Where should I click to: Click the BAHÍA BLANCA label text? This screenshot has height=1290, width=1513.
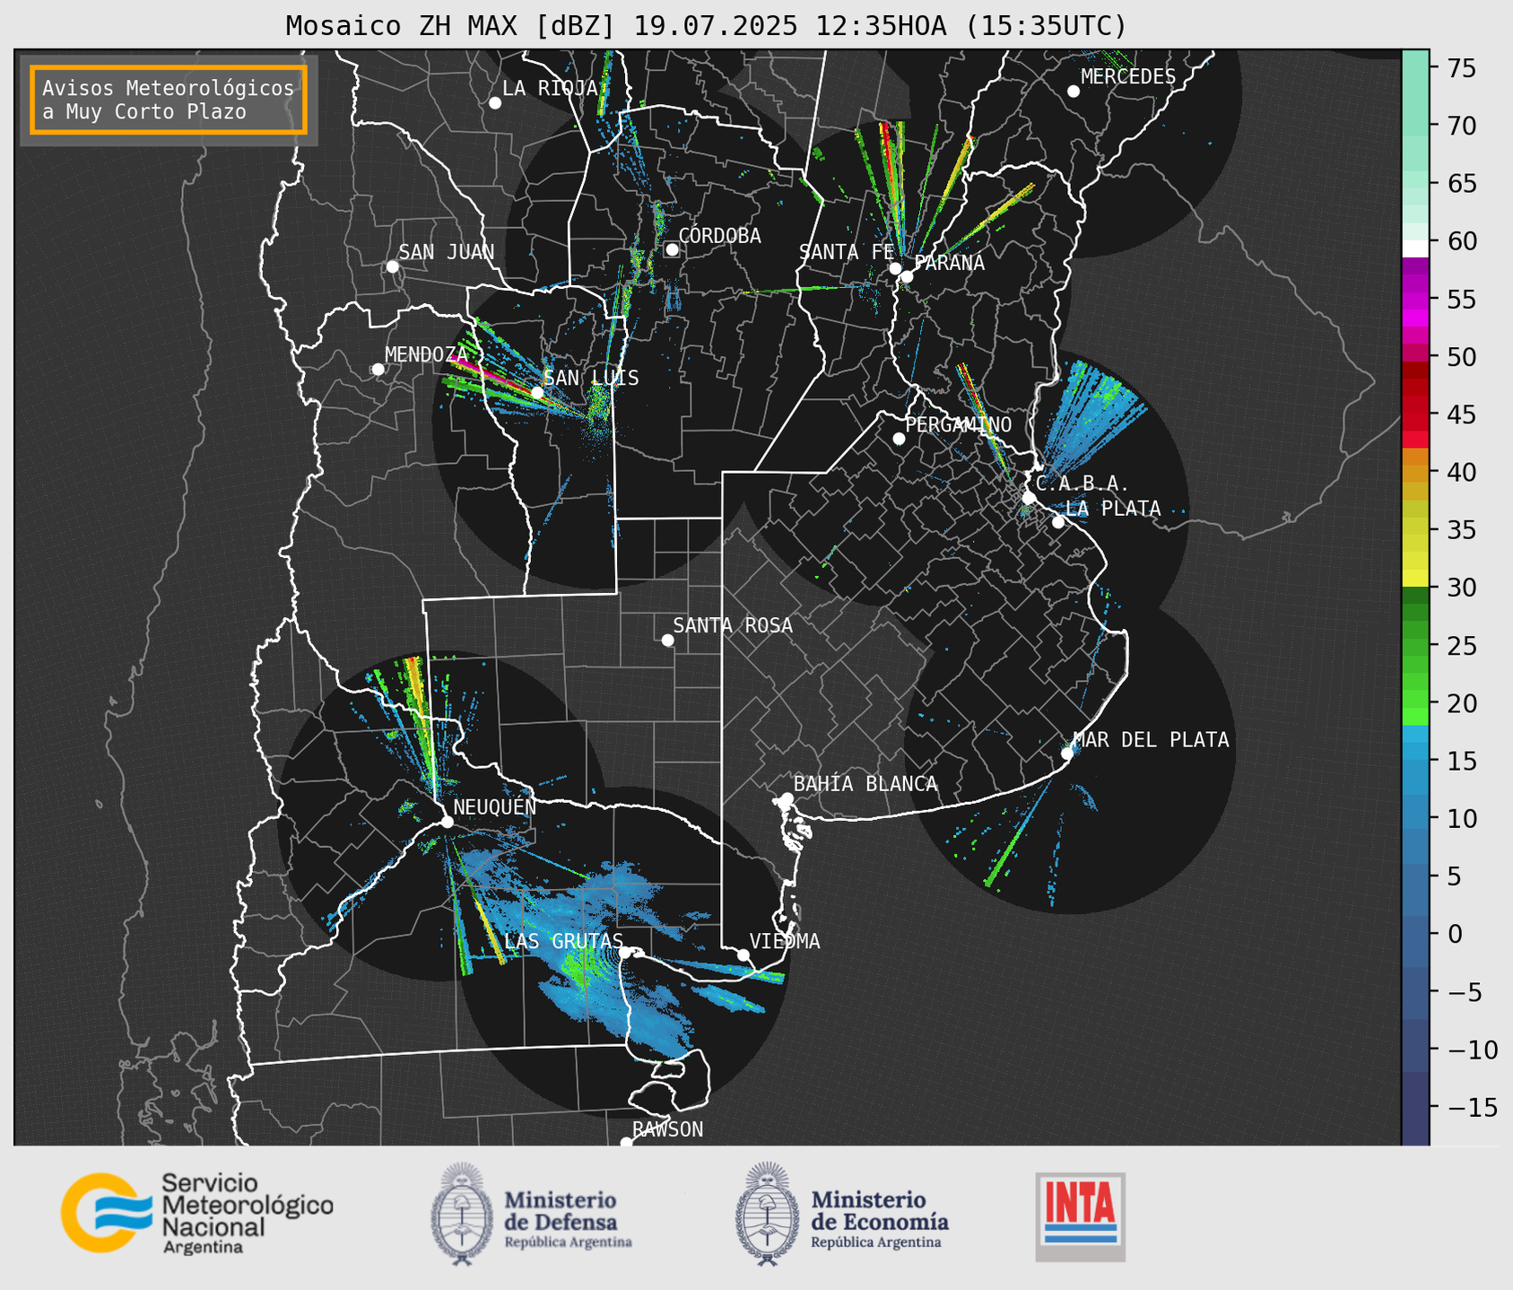point(865,784)
